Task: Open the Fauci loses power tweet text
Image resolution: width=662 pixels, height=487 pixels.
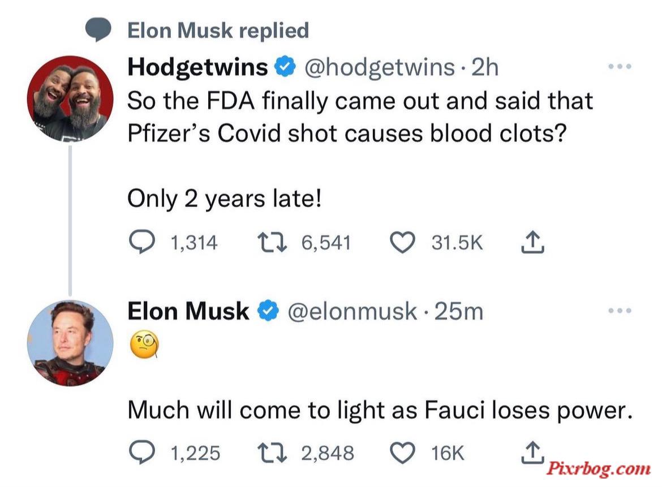Action: [x=380, y=410]
